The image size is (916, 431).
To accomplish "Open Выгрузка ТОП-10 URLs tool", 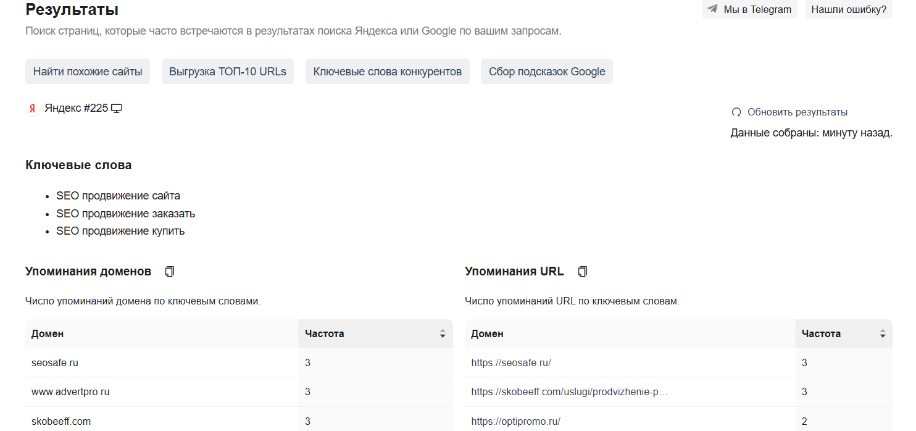I will coord(228,72).
